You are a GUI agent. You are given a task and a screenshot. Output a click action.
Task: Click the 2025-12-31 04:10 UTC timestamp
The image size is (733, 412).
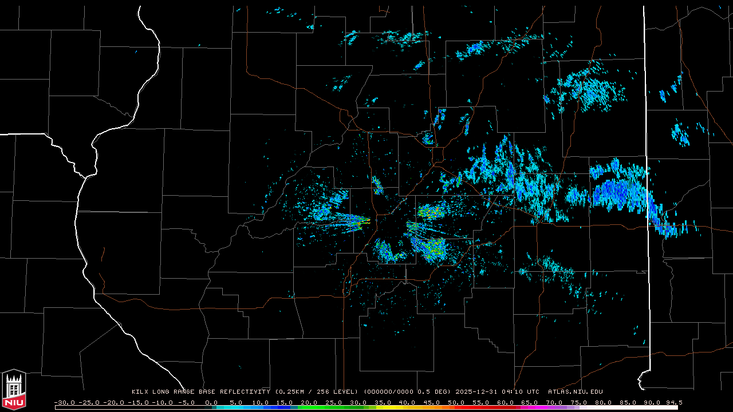click(x=497, y=392)
